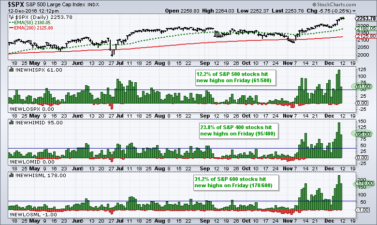
Task: Select the EMA(50) 2180.05 legend entry
Action: (x=30, y=22)
